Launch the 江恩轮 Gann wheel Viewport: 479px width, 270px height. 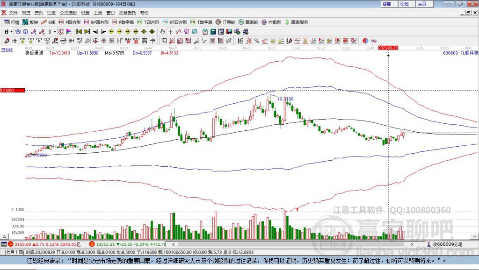tap(225, 22)
